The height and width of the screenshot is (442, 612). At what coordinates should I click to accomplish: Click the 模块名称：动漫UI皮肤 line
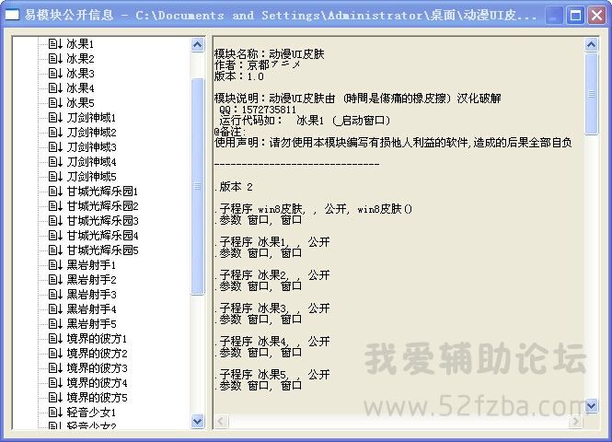click(270, 54)
